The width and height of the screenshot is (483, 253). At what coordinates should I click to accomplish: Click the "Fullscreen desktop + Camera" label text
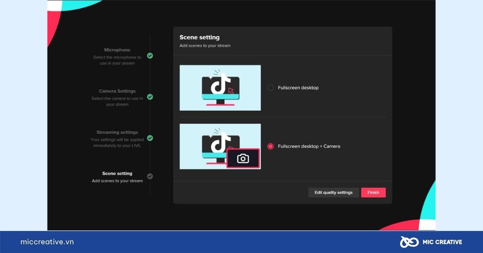tap(309, 146)
